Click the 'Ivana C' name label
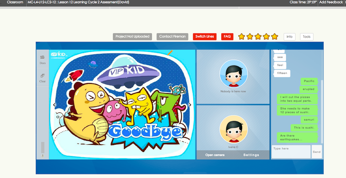 tap(233, 147)
